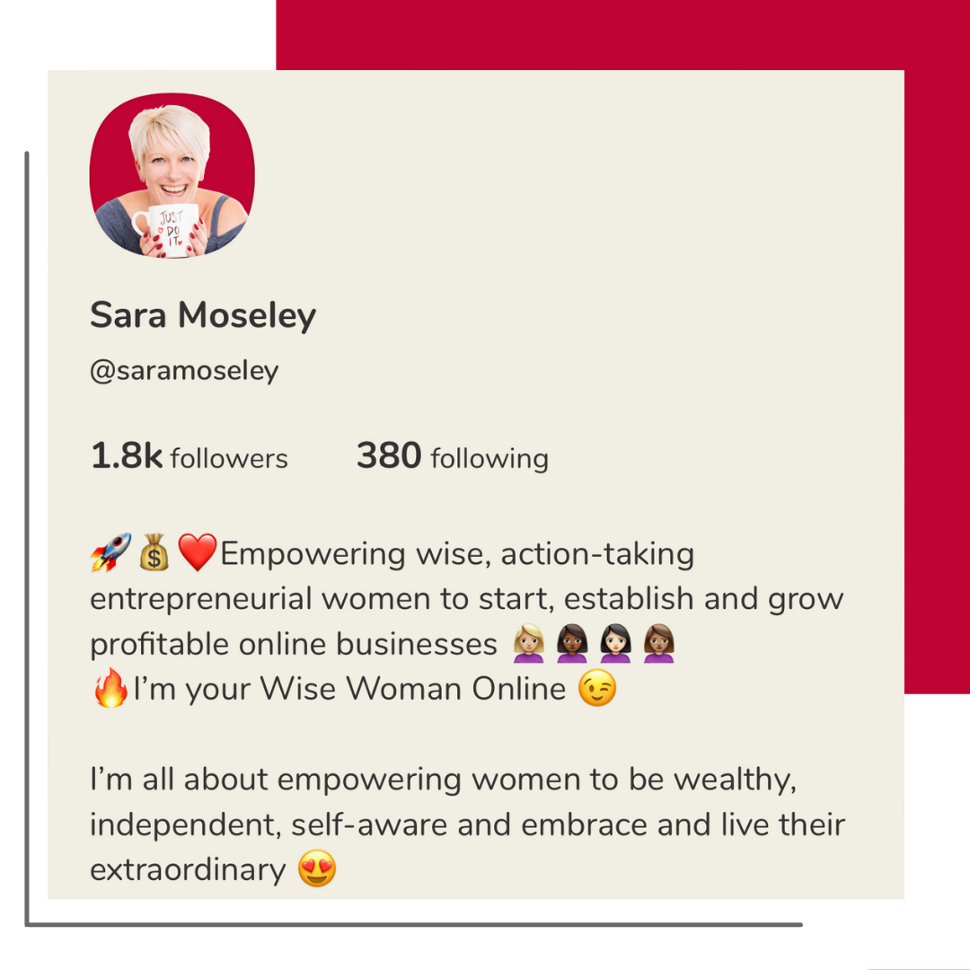Click the money bag emoji

tap(154, 552)
